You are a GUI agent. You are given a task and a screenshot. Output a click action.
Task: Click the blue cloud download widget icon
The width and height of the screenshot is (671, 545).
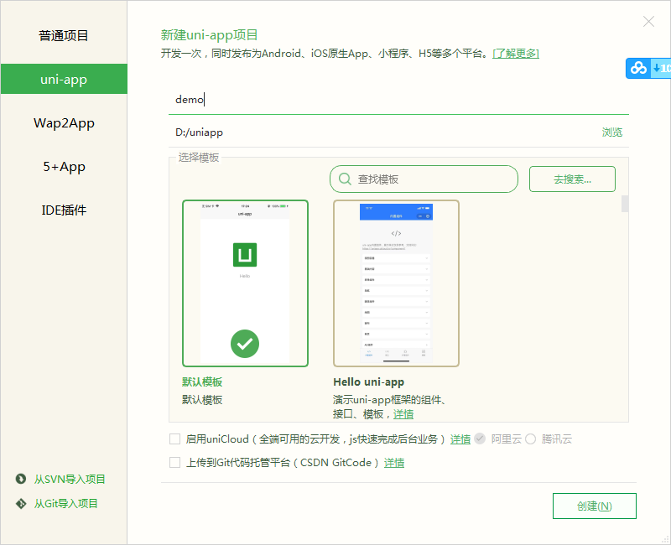[x=638, y=68]
